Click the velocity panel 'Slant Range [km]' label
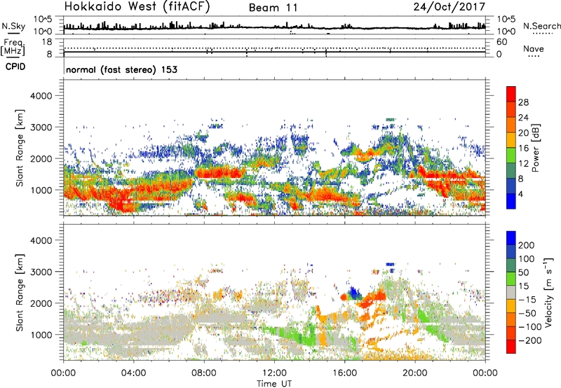 point(20,293)
